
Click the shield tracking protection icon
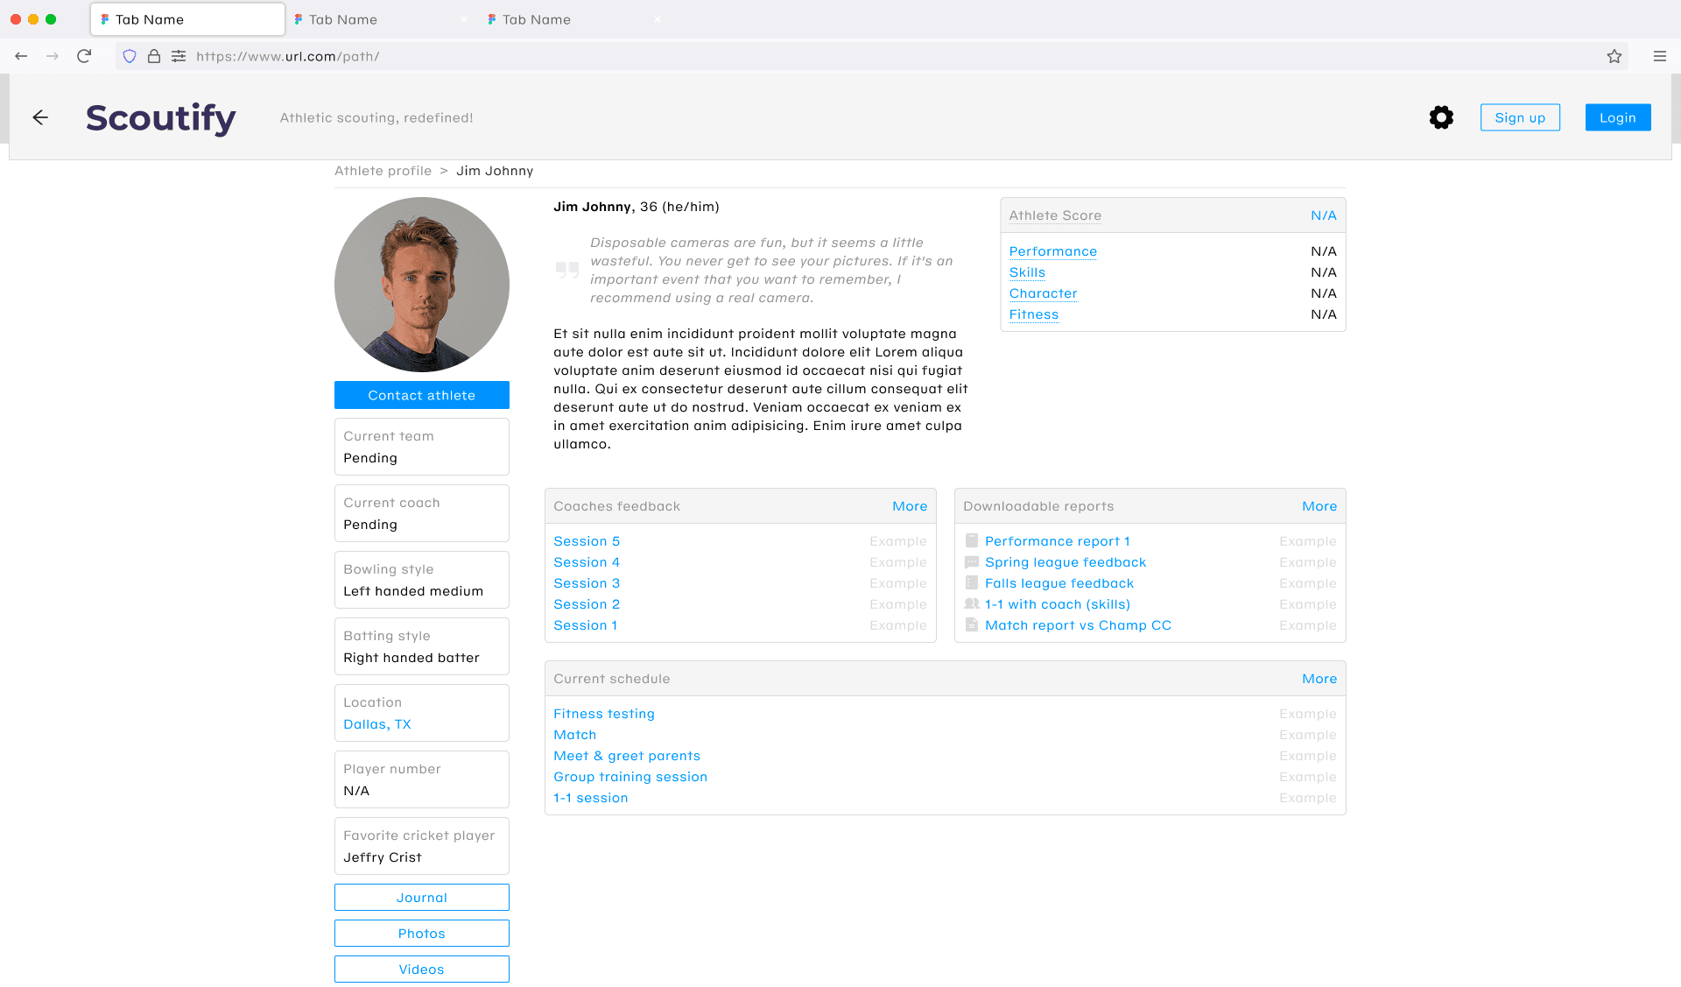[x=130, y=56]
